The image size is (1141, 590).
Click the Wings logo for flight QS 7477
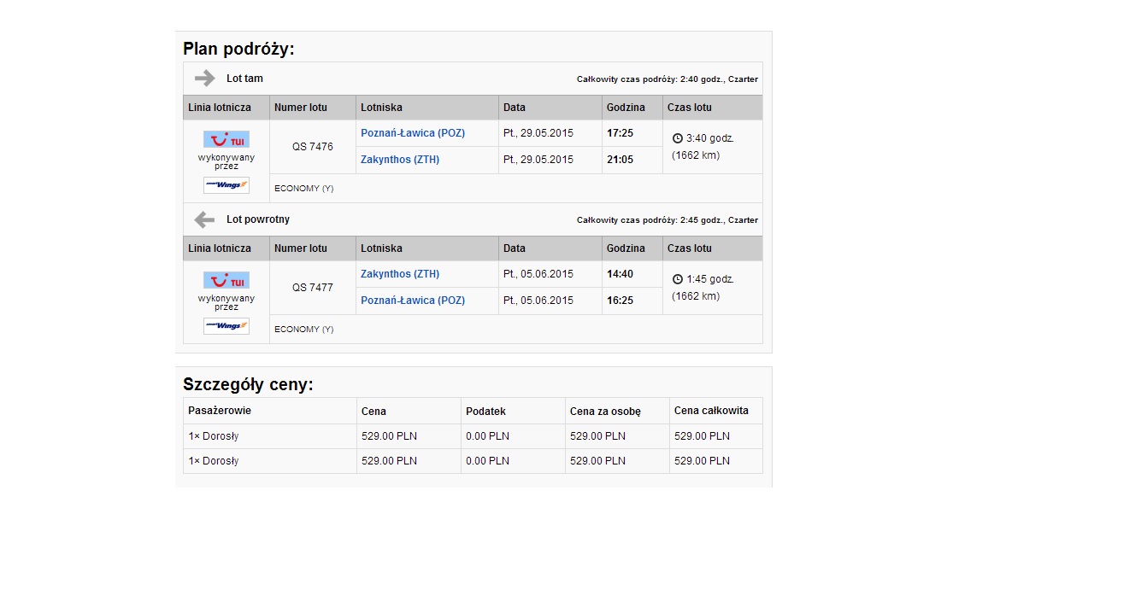[x=226, y=326]
